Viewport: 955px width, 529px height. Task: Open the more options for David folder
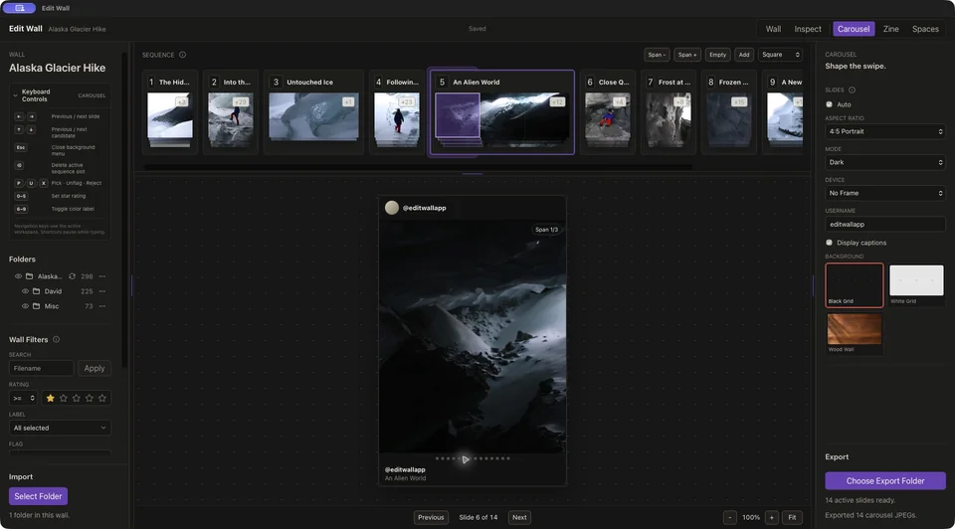pos(102,291)
